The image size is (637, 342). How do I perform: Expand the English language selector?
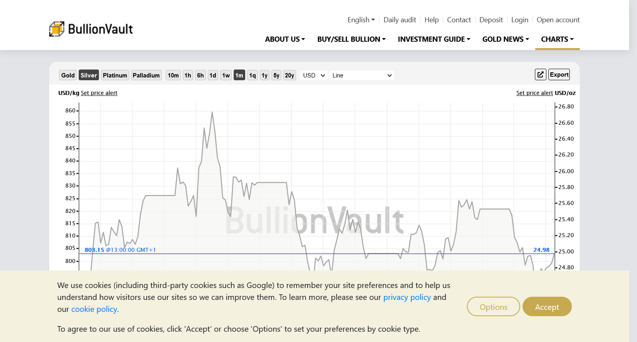point(361,20)
